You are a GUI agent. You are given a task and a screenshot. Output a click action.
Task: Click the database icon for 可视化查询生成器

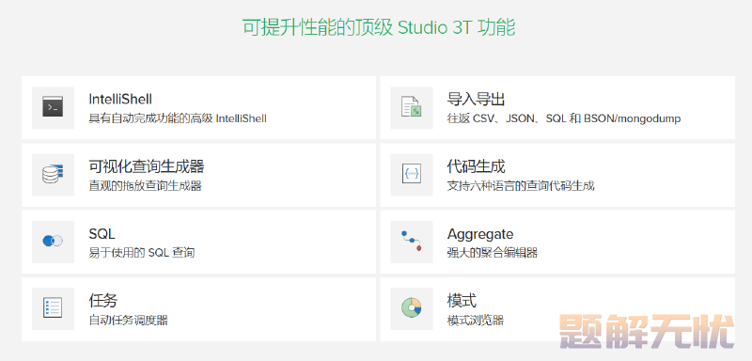pyautogui.click(x=53, y=174)
